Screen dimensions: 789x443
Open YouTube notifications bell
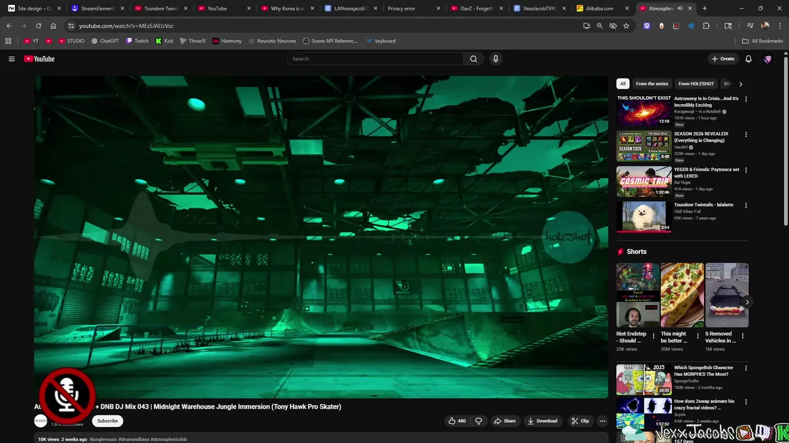tap(748, 59)
